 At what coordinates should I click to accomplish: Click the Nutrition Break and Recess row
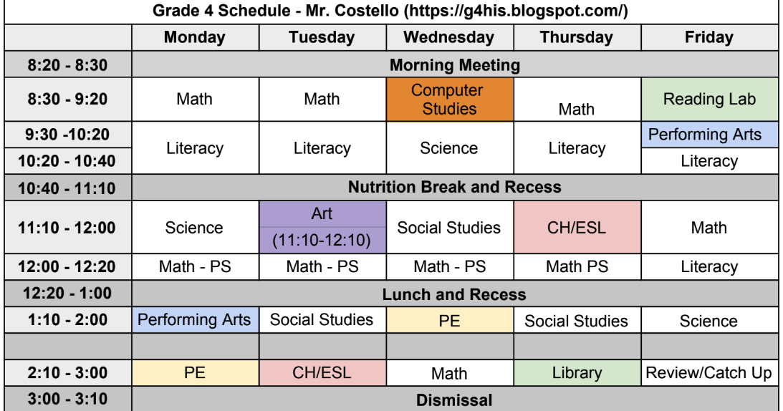pyautogui.click(x=455, y=188)
